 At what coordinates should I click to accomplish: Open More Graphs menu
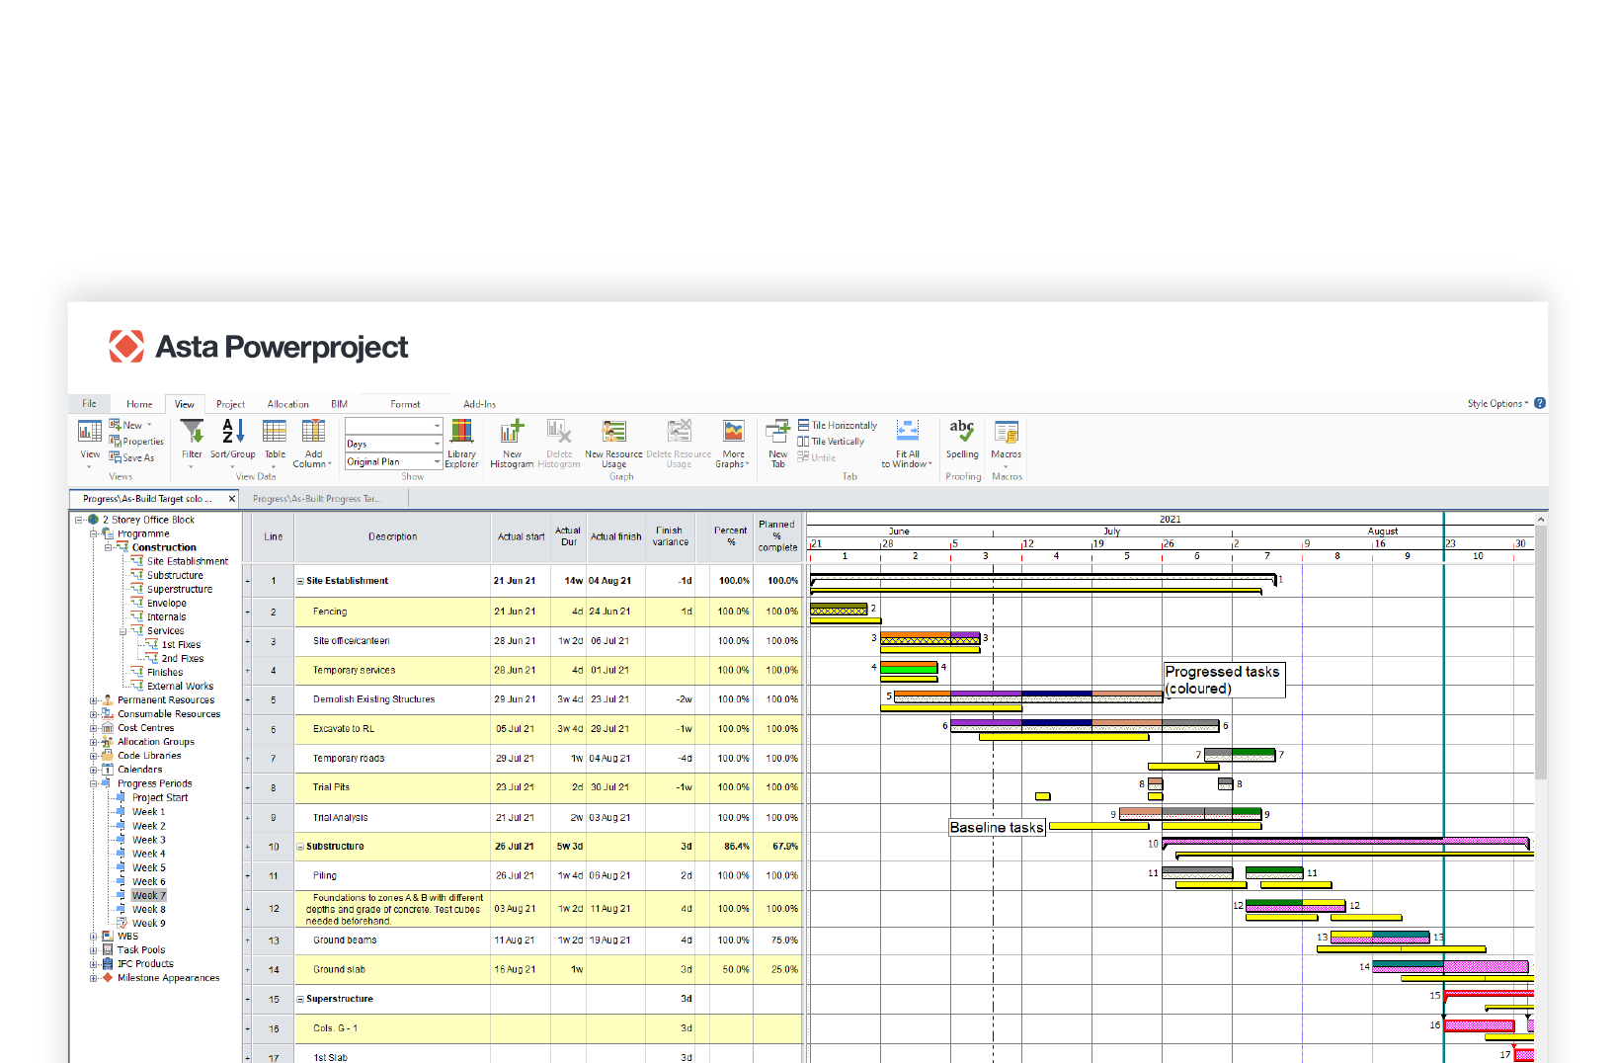[x=733, y=443]
